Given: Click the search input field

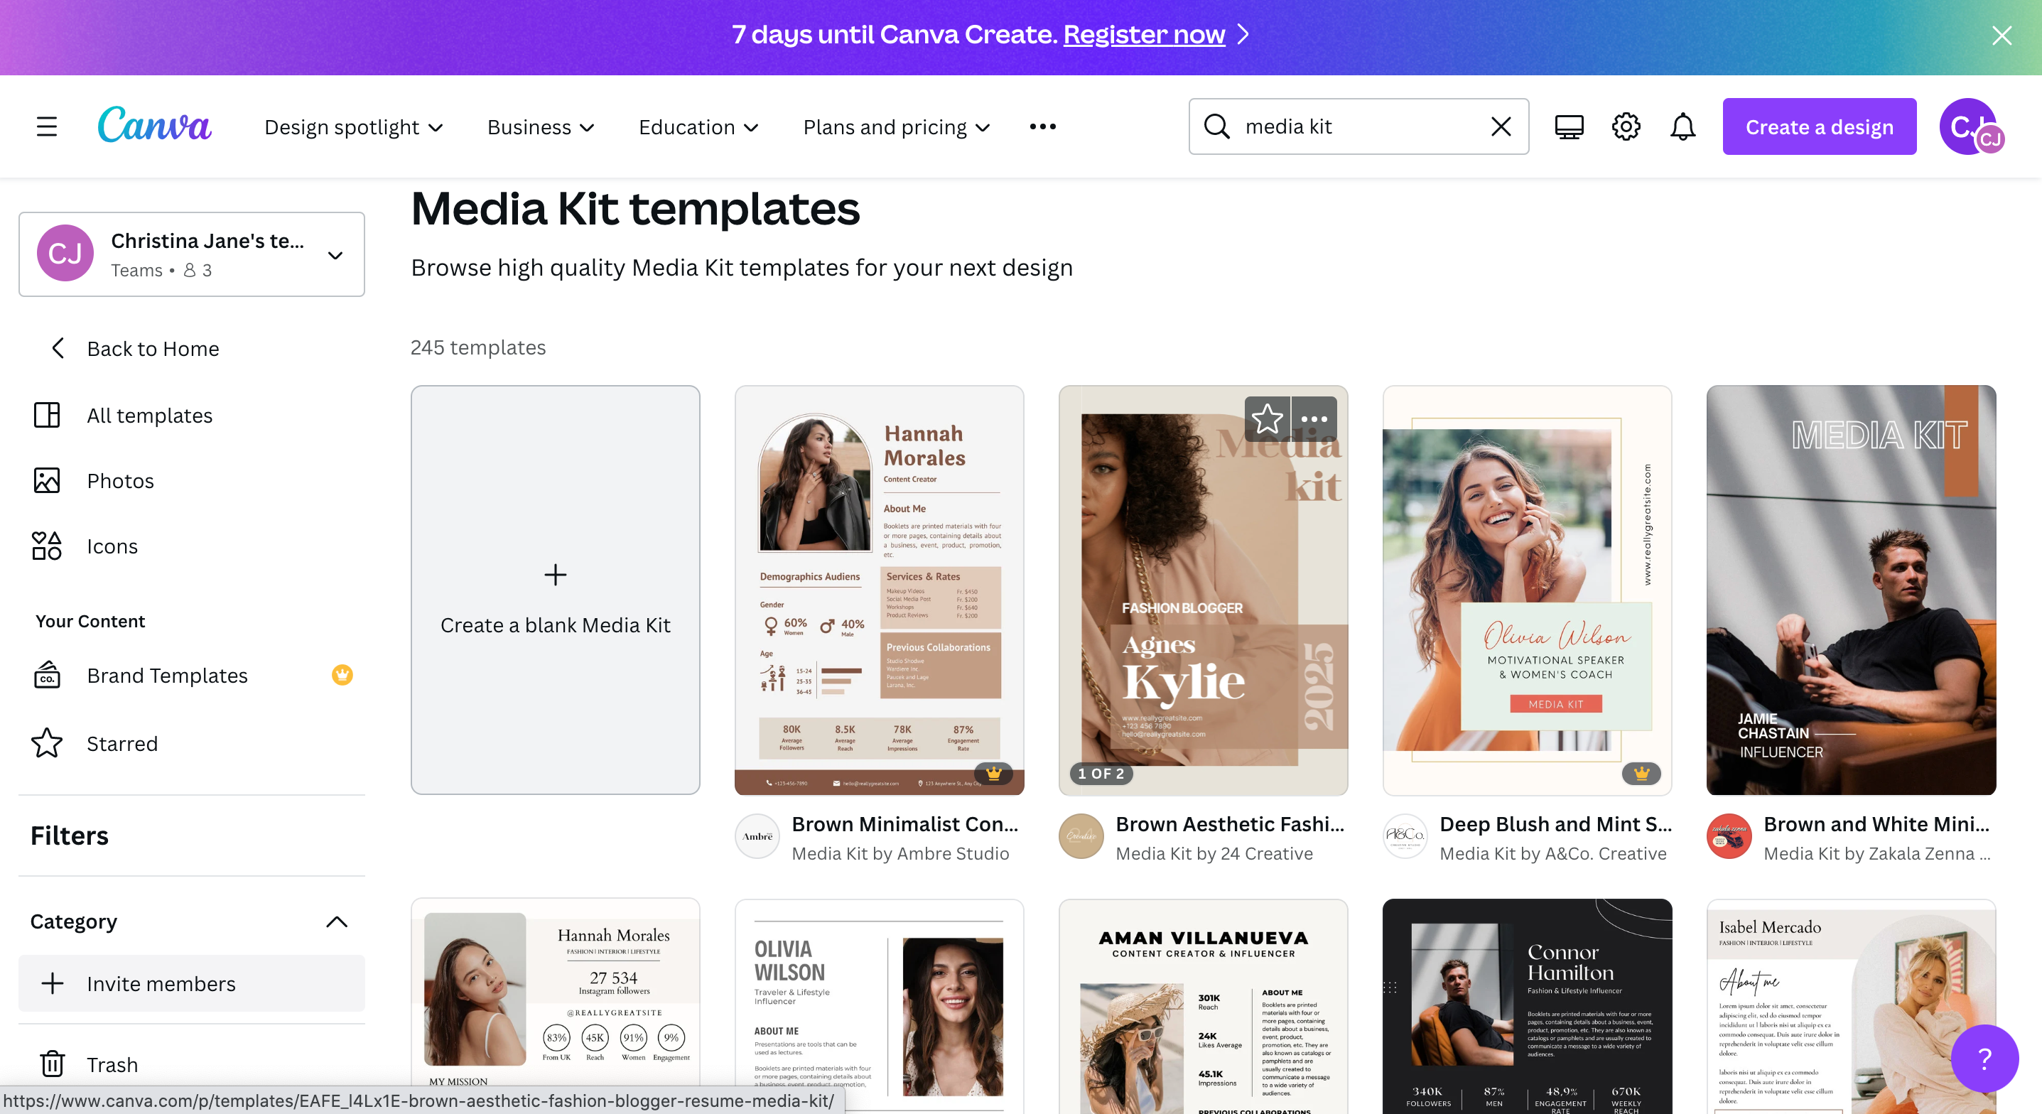Looking at the screenshot, I should click(1358, 126).
